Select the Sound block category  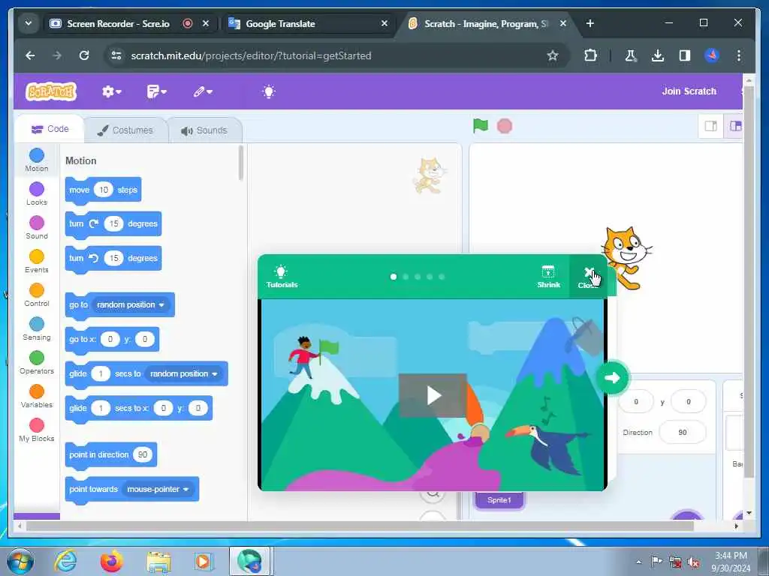coord(37,228)
